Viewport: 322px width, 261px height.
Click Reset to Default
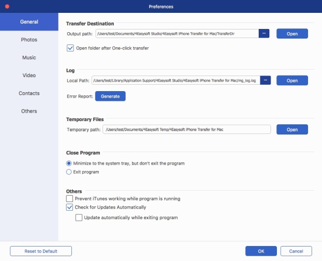[41, 251]
